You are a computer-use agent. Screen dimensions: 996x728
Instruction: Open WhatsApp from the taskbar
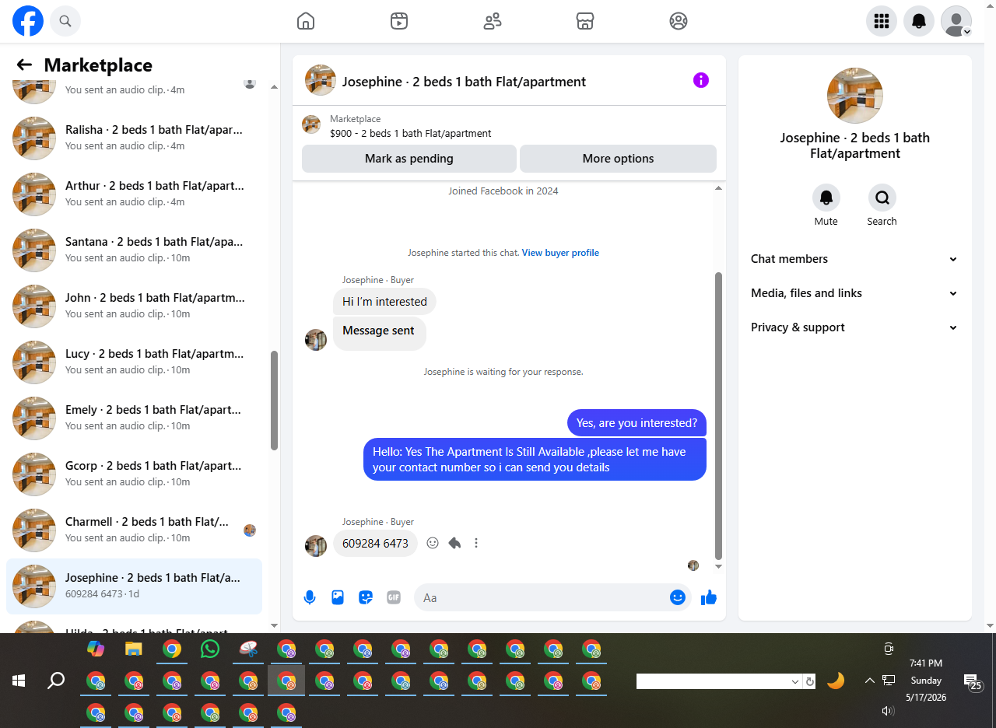click(x=210, y=649)
